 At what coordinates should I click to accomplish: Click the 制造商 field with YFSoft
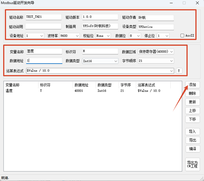100,27
